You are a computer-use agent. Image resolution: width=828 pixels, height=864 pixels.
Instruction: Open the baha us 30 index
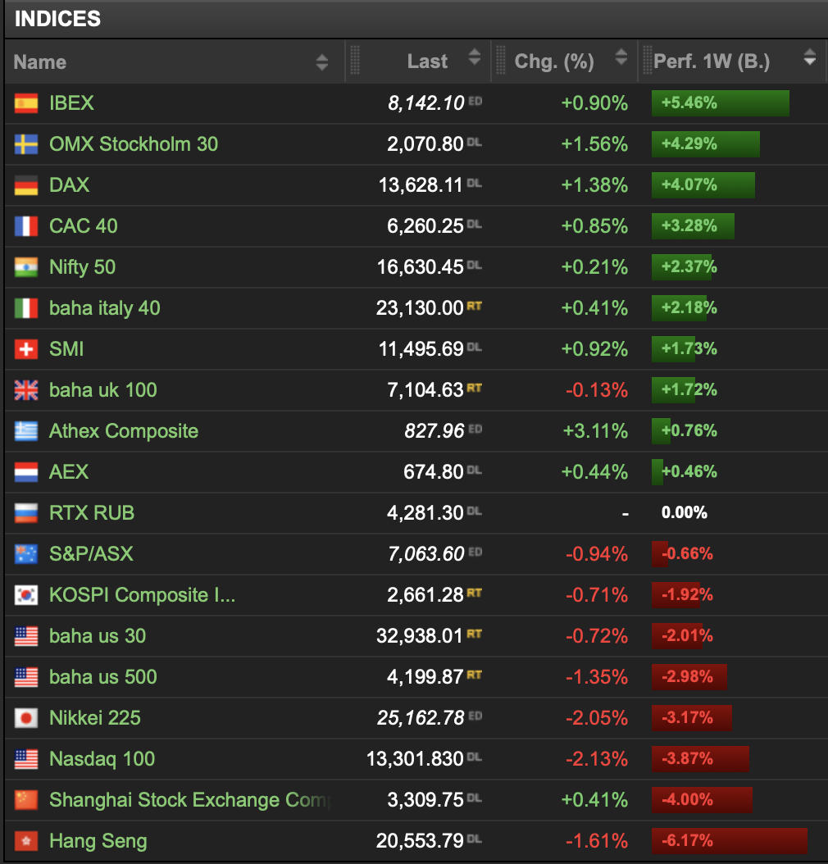coord(98,636)
